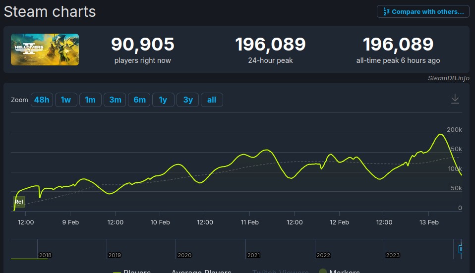The height and width of the screenshot is (273, 475).
Task: Click the all-time peak 6 hours ago label
Action: (x=398, y=60)
